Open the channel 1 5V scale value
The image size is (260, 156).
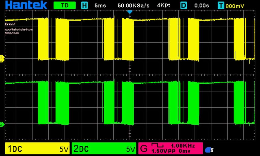[x=64, y=149]
